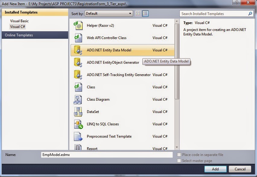257x177 pixels.
Task: Open the help question mark button
Action: [x=237, y=3]
